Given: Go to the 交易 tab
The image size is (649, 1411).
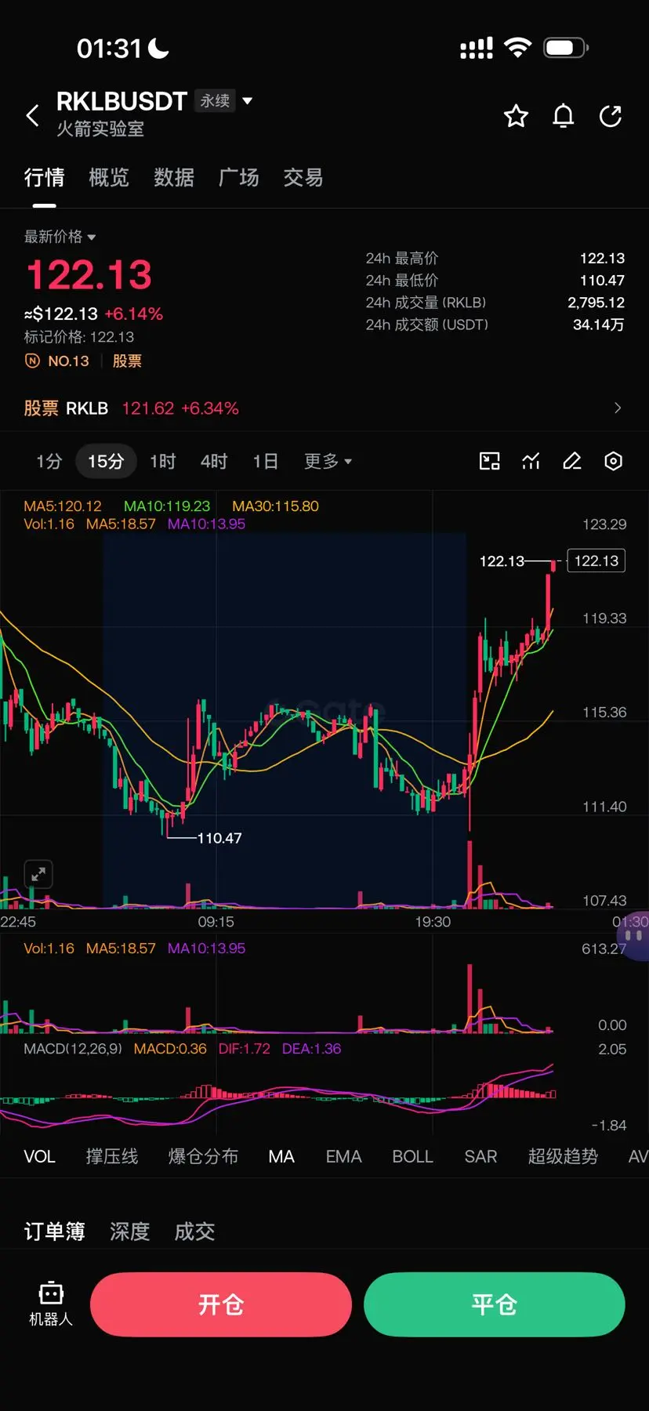Looking at the screenshot, I should point(303,177).
